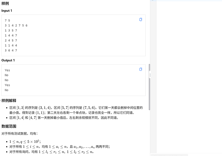This screenshot has height=156, width=222.
Task: Click the input line '1 4 4 7'
Action: point(11,36)
